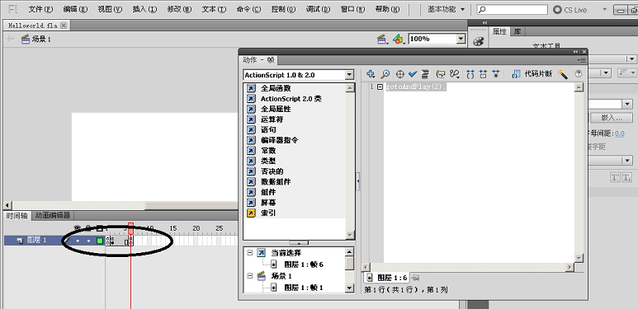Screen dimensions: 638x309
Task: Select script tab 图层 1:6 at bottom
Action: [x=387, y=278]
